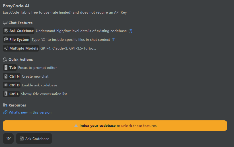
Task: Click the Tab shortcut key badge
Action: [10, 68]
